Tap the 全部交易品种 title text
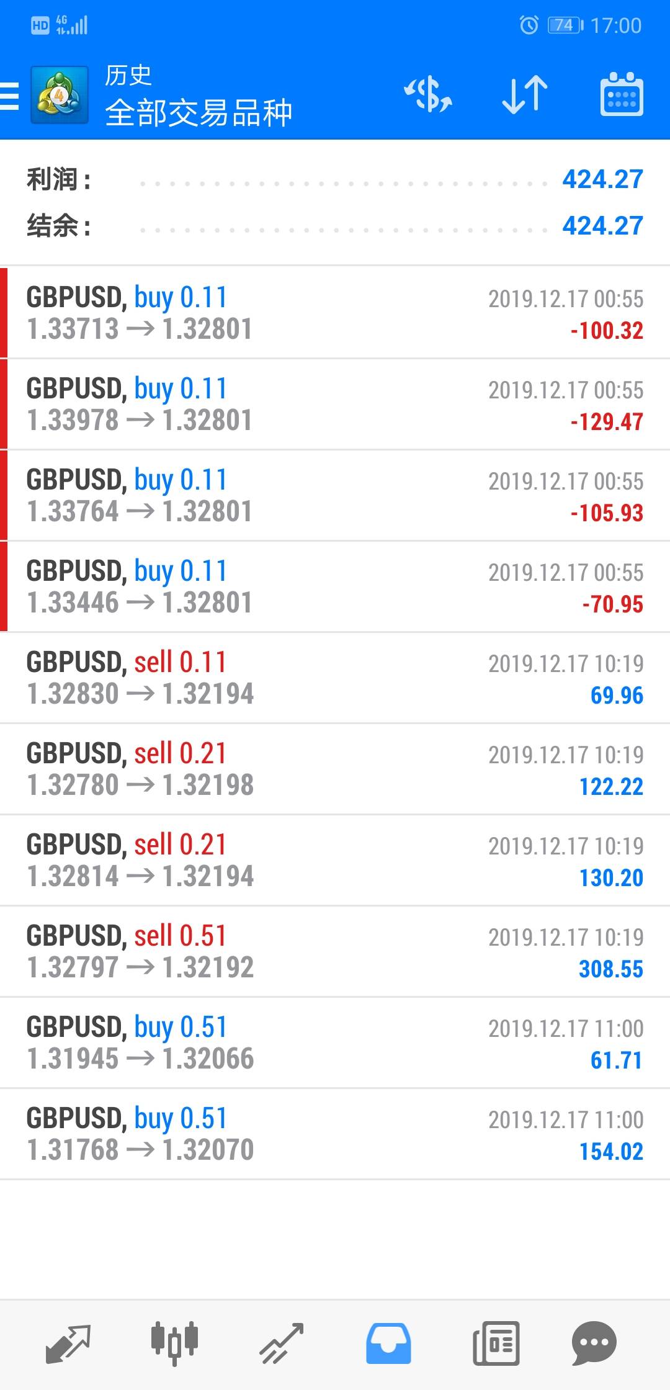Viewport: 670px width, 1390px height. (x=199, y=113)
